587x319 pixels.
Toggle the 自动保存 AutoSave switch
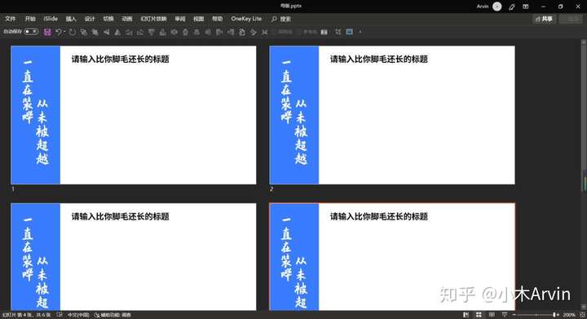[x=32, y=32]
